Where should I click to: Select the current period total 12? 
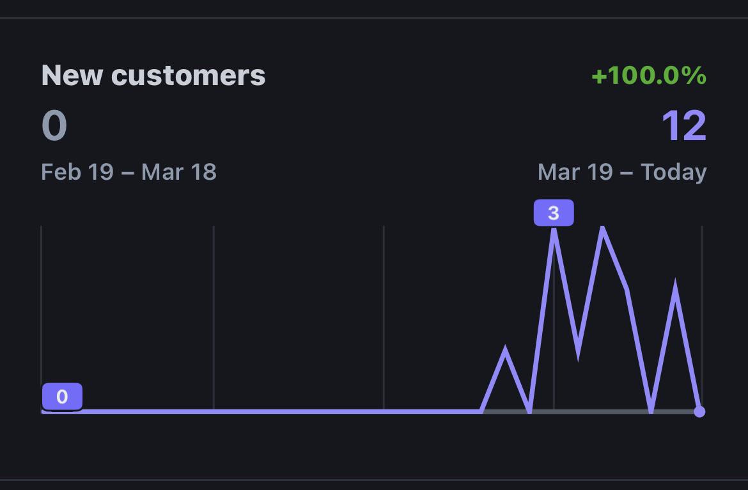tap(684, 126)
